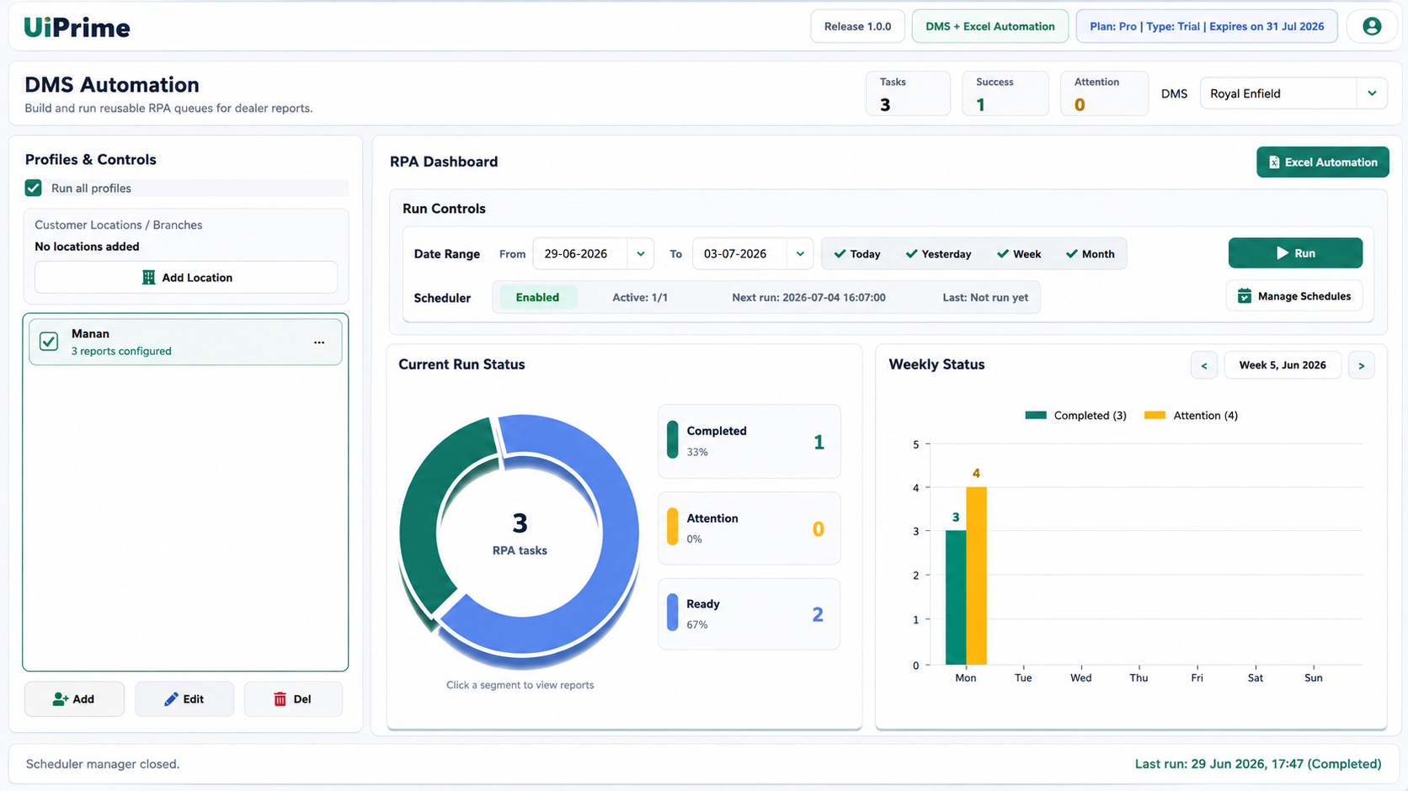Go to next week in Weekly Status
The height and width of the screenshot is (791, 1408).
tap(1362, 365)
